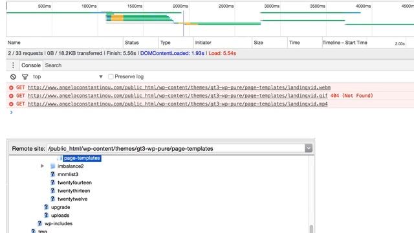Open the Remote site path dropdown arrow
Image resolution: width=414 pixels, height=233 pixels.
tap(309, 148)
